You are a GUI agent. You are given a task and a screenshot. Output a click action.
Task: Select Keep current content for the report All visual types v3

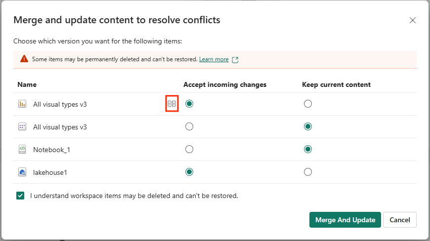click(x=308, y=104)
